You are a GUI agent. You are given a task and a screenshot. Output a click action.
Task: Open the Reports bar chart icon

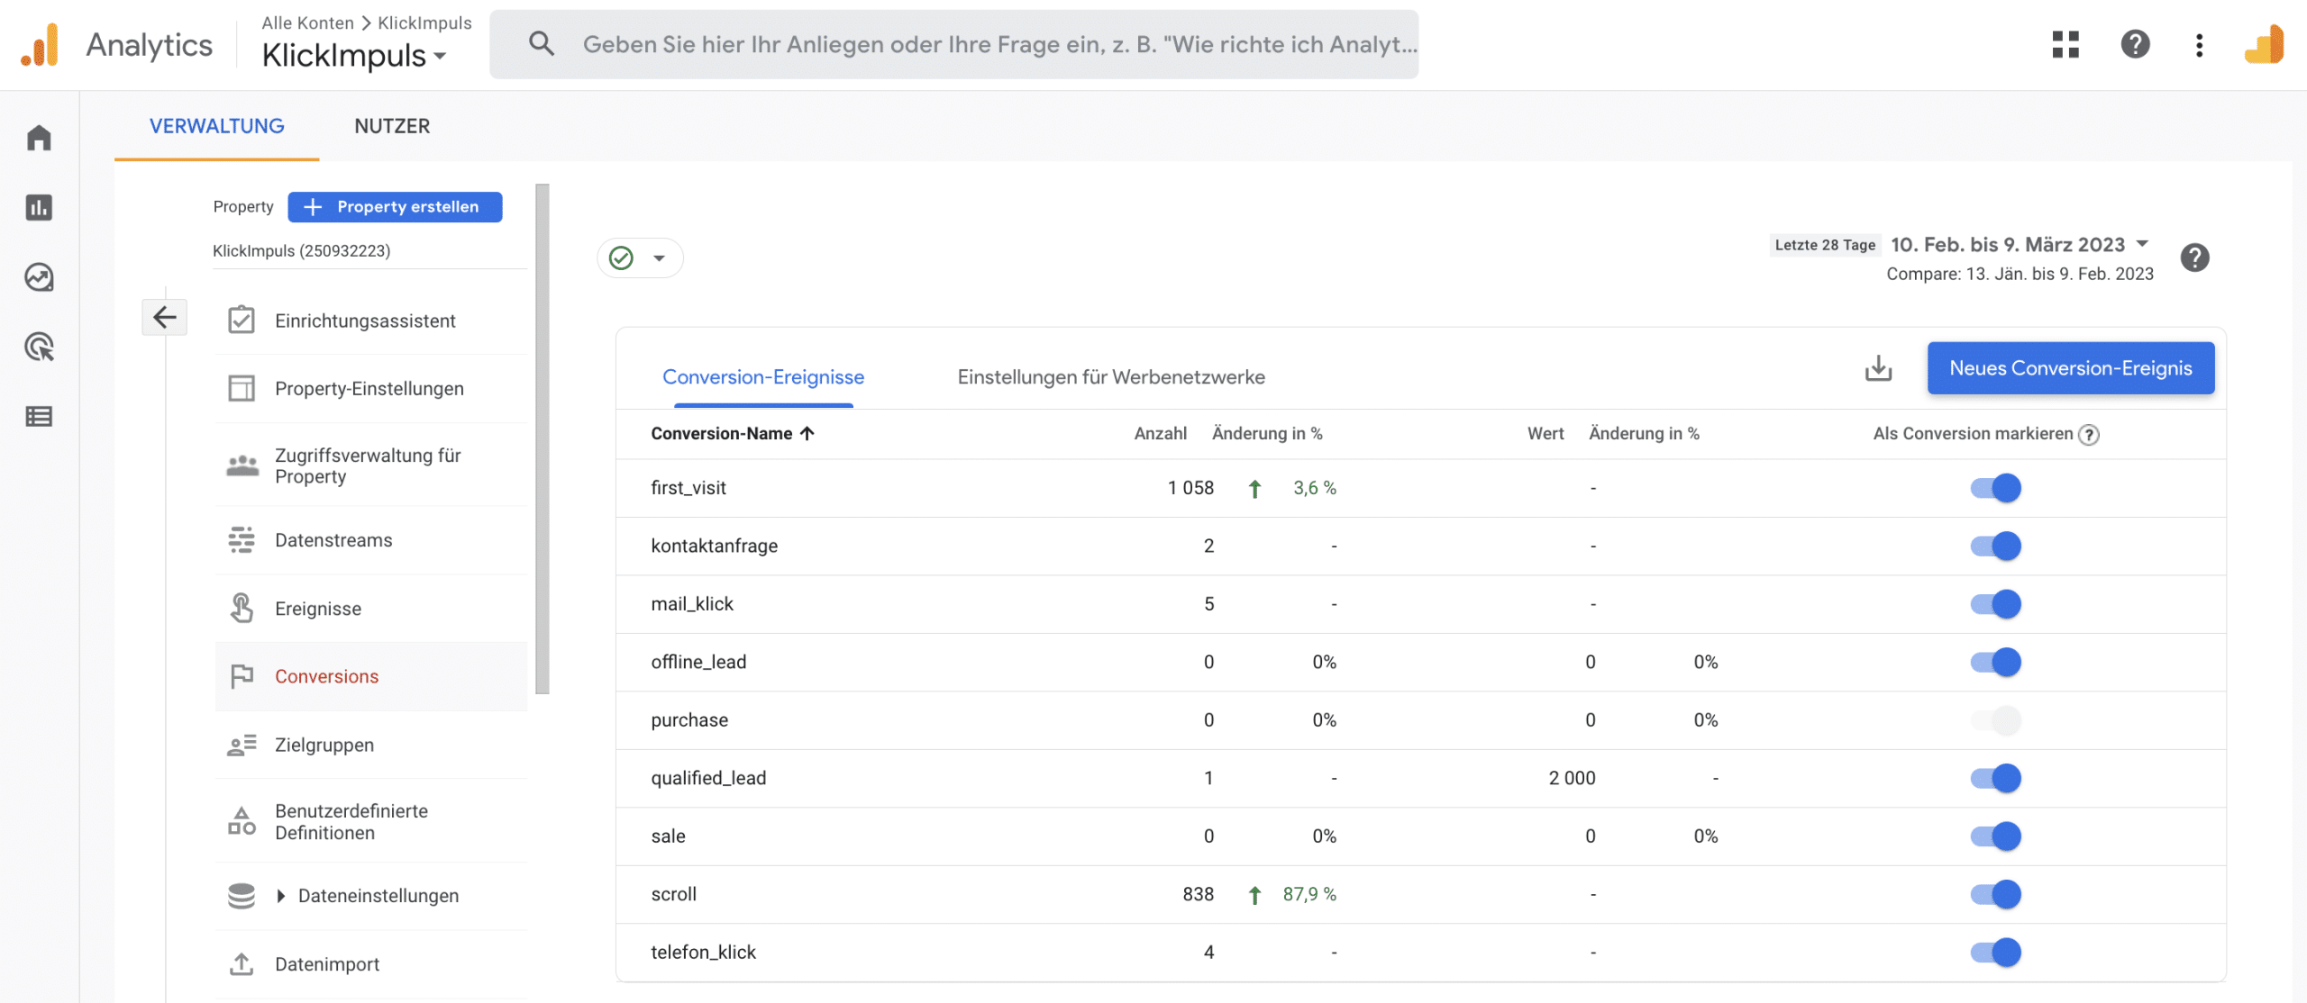coord(39,208)
